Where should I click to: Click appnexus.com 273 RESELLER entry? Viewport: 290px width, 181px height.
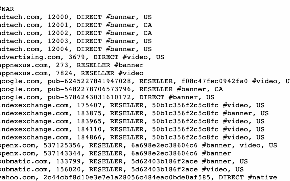72,65
